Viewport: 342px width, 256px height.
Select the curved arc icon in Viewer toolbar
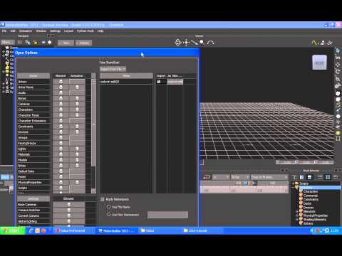[210, 43]
